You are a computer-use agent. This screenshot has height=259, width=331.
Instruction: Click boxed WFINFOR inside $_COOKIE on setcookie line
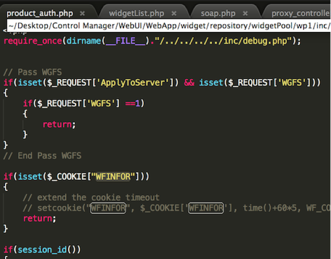pos(205,208)
